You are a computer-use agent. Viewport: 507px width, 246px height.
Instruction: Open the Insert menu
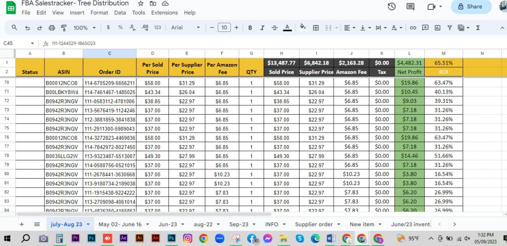[77, 13]
